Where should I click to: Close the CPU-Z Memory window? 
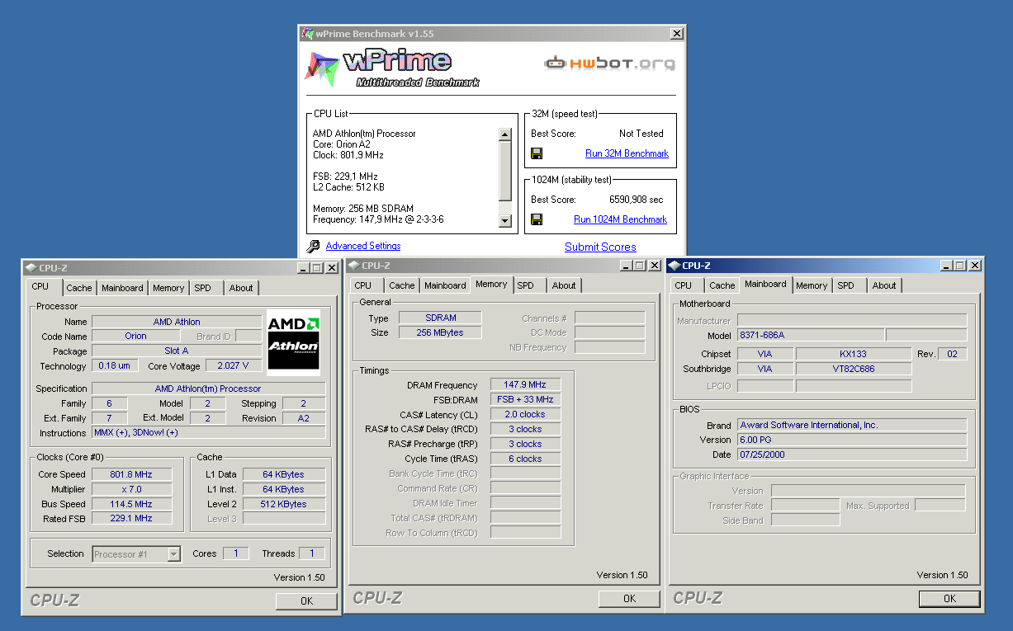click(x=654, y=266)
